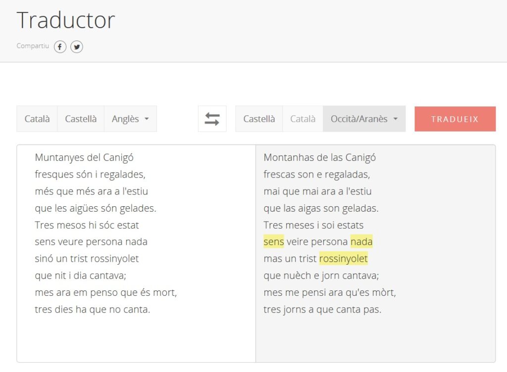Screen dimensions: 507x372
Task: Click the Compartiu label
Action: click(x=33, y=46)
